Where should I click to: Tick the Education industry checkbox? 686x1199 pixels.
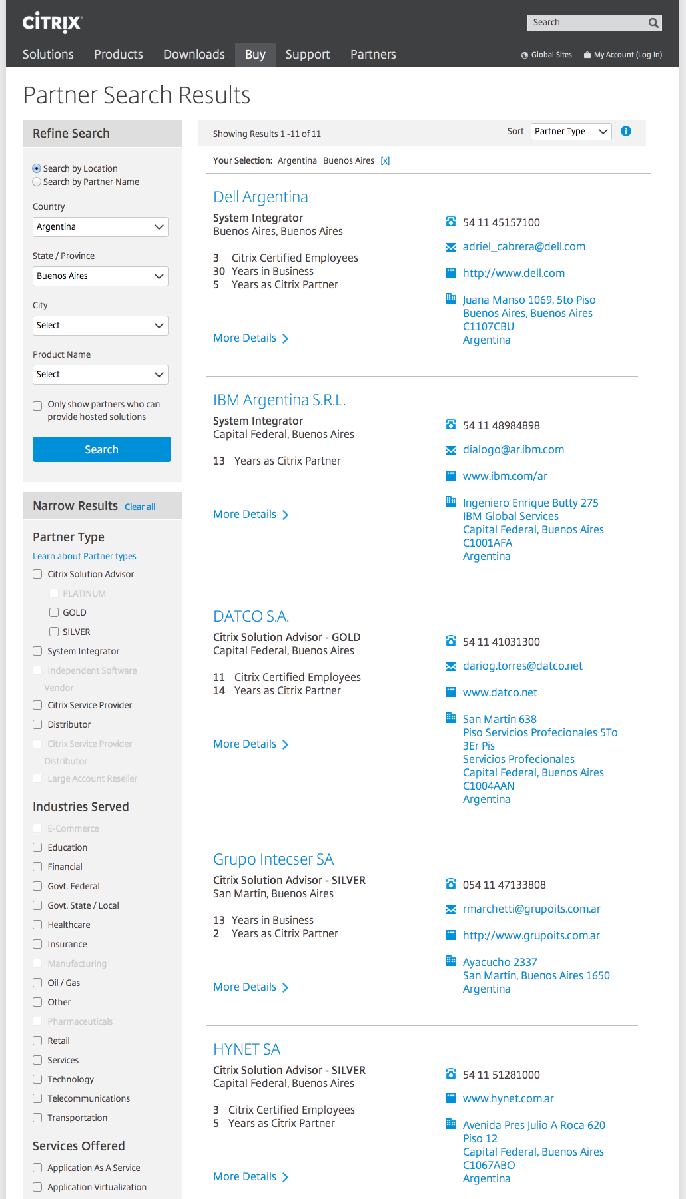click(x=37, y=847)
